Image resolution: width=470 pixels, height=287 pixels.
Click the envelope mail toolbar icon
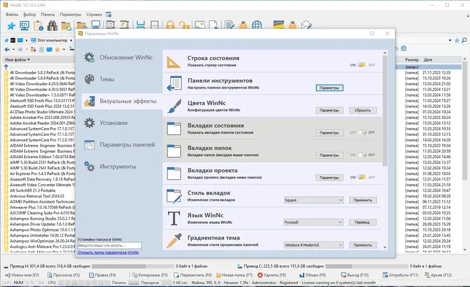point(306,25)
